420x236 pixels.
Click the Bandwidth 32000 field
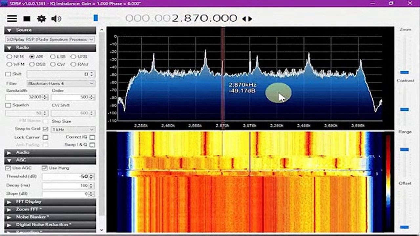[24, 97]
